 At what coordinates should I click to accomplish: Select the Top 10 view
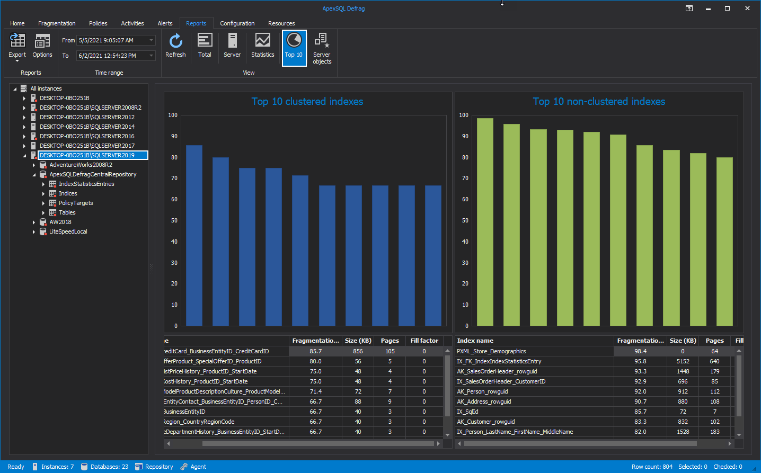tap(294, 46)
